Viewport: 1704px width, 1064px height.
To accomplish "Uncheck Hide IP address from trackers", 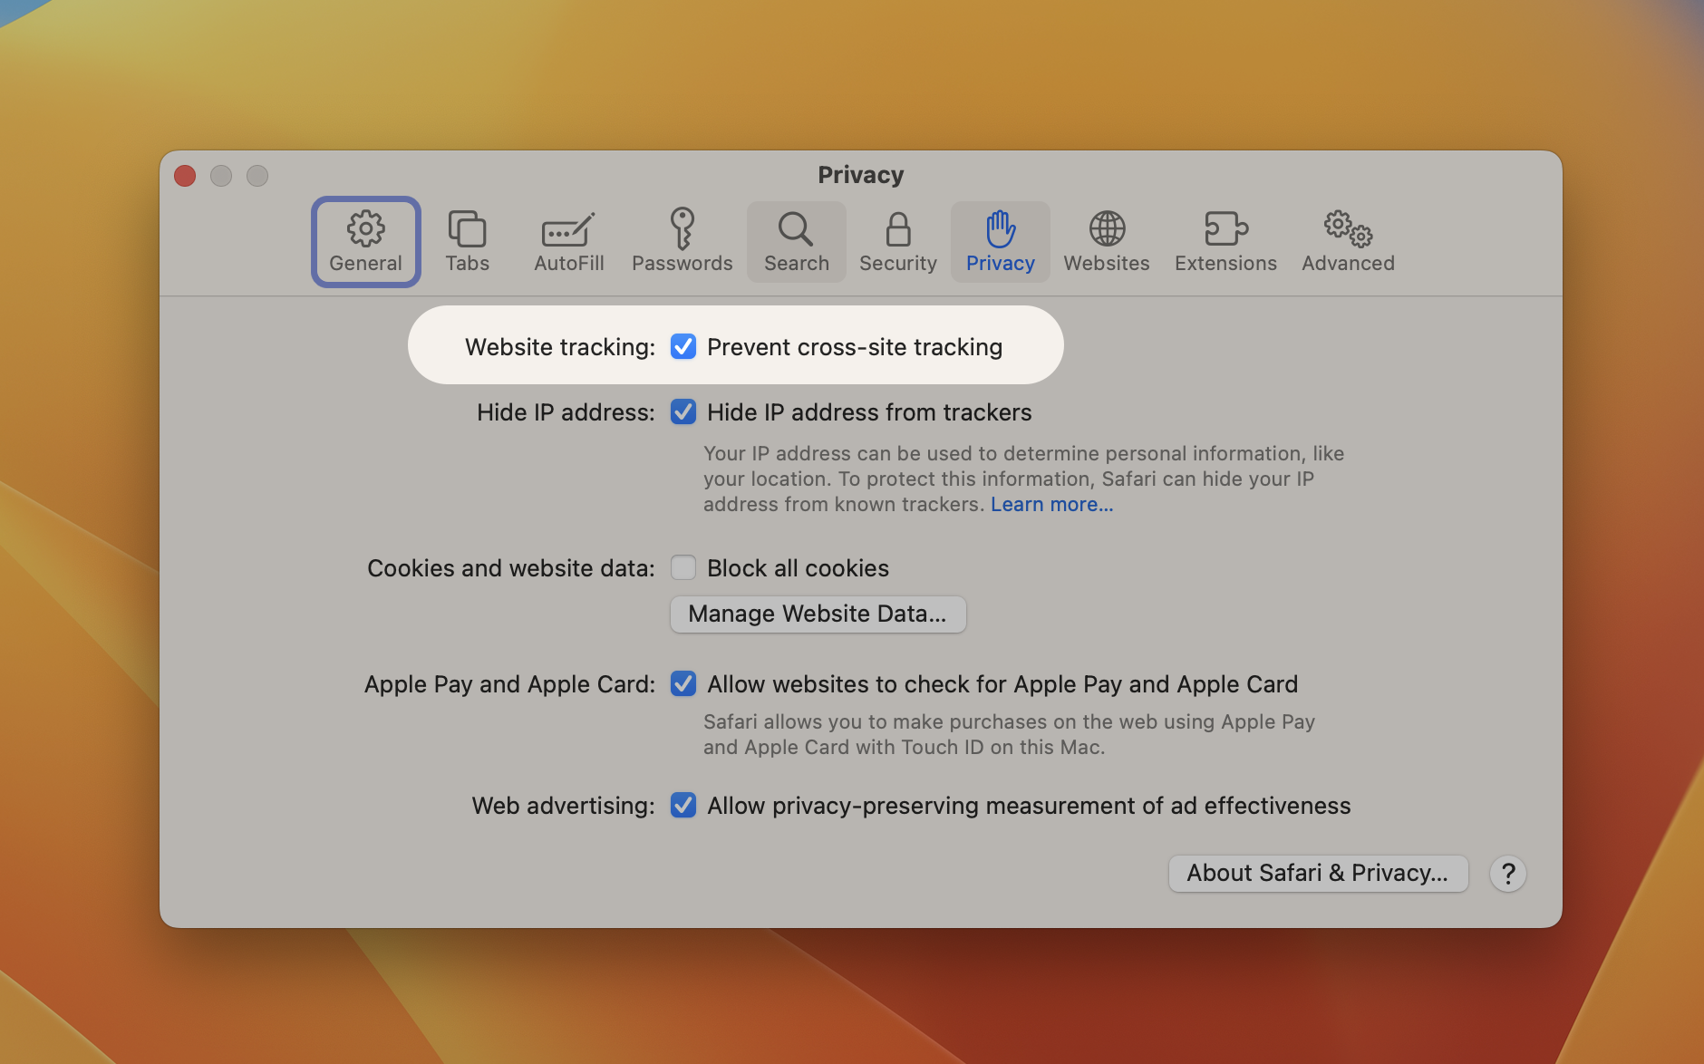I will [683, 412].
